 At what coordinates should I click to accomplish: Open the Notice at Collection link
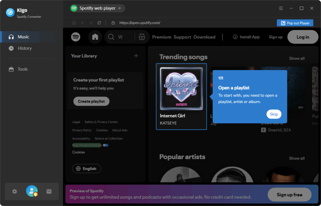108,139
